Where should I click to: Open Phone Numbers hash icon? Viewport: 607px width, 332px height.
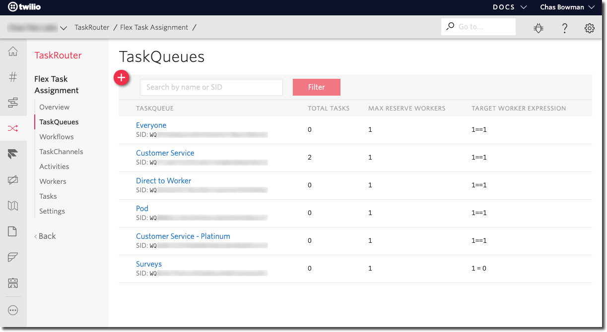pos(13,77)
